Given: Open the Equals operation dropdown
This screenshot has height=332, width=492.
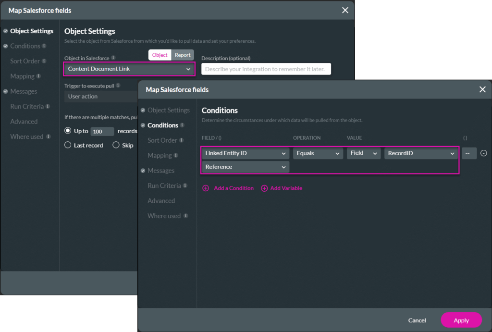Looking at the screenshot, I should [x=318, y=153].
